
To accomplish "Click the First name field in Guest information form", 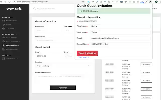I will (x=49, y=30).
